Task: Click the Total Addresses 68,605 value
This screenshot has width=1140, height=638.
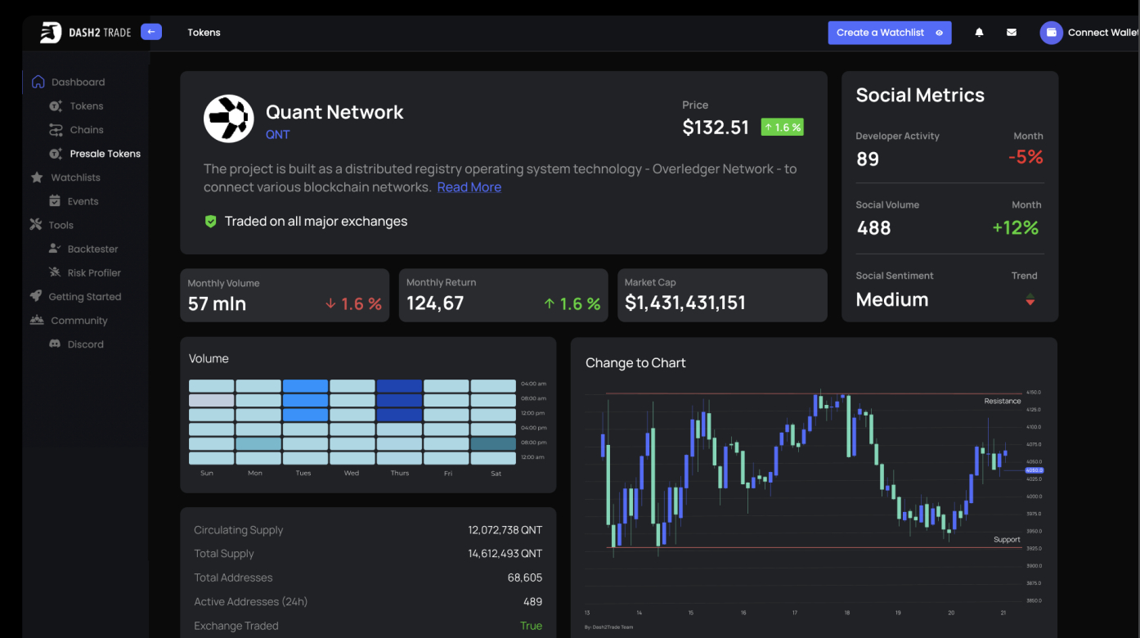Action: tap(525, 577)
